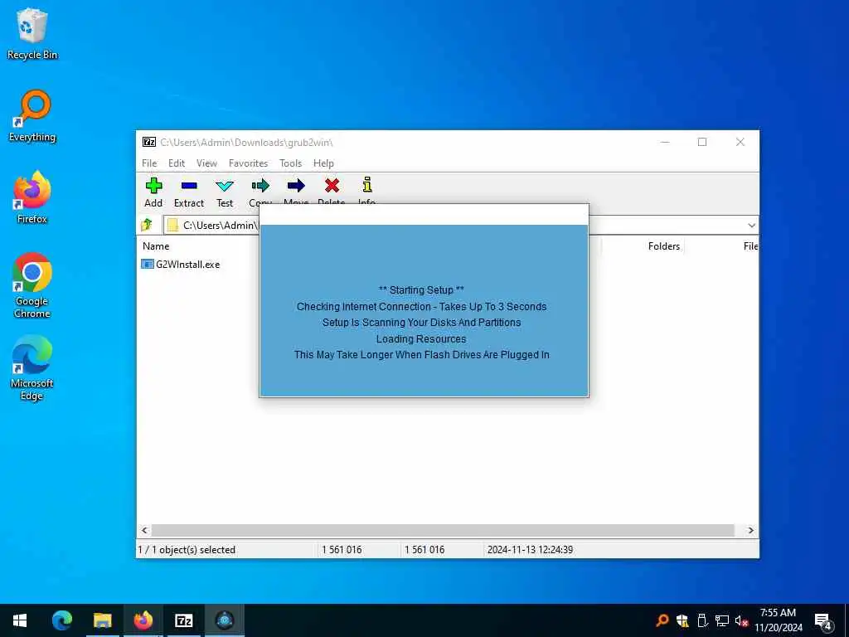Go up one folder level in 7-Zip

[147, 225]
